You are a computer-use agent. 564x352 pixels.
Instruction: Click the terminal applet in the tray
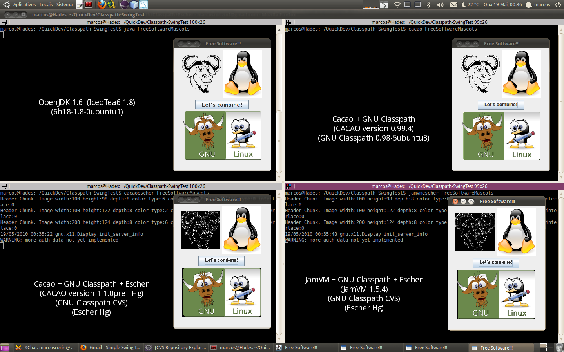pos(384,5)
